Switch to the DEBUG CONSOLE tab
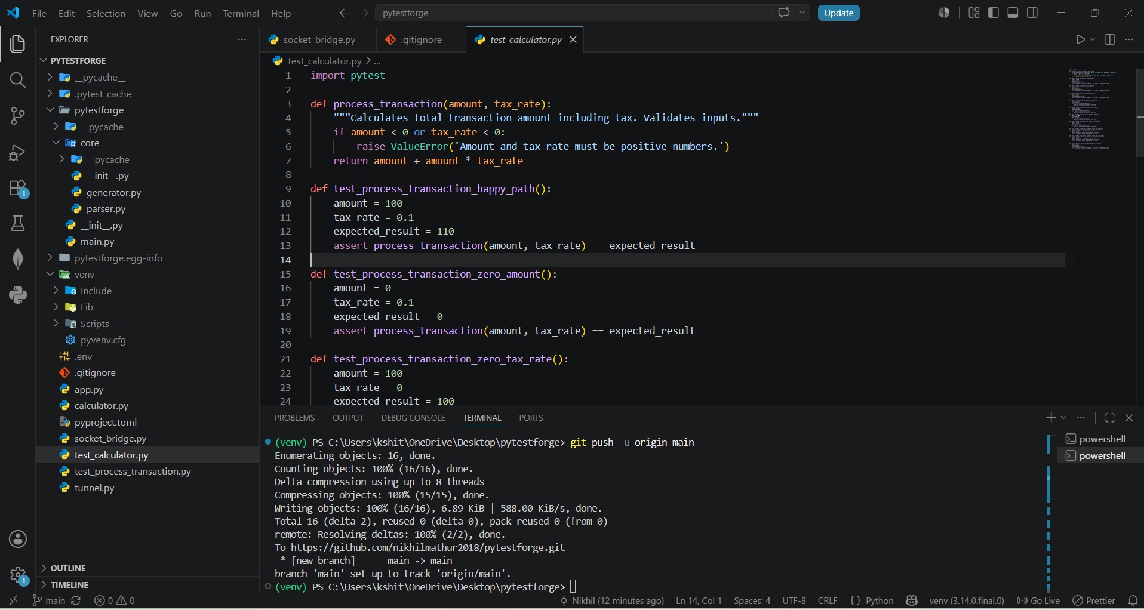 click(x=413, y=418)
